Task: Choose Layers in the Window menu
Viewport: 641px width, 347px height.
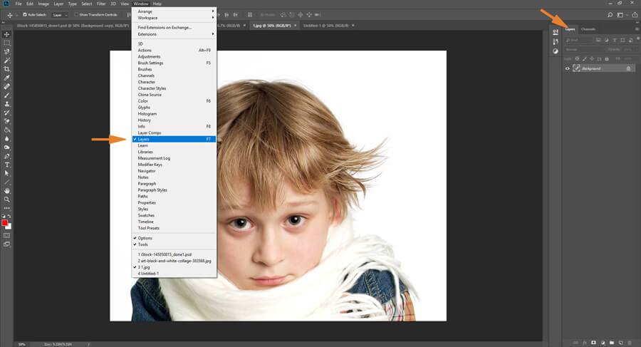Action: pyautogui.click(x=174, y=139)
